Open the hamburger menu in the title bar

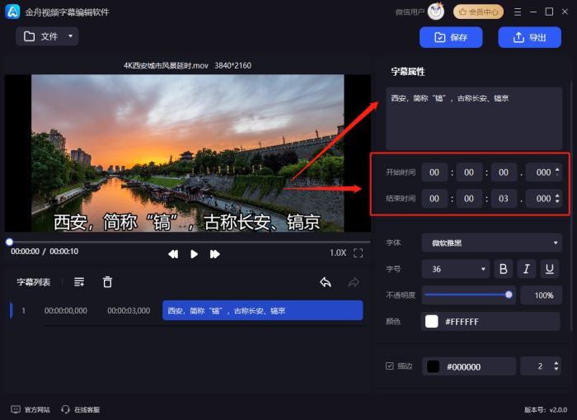pyautogui.click(x=518, y=12)
